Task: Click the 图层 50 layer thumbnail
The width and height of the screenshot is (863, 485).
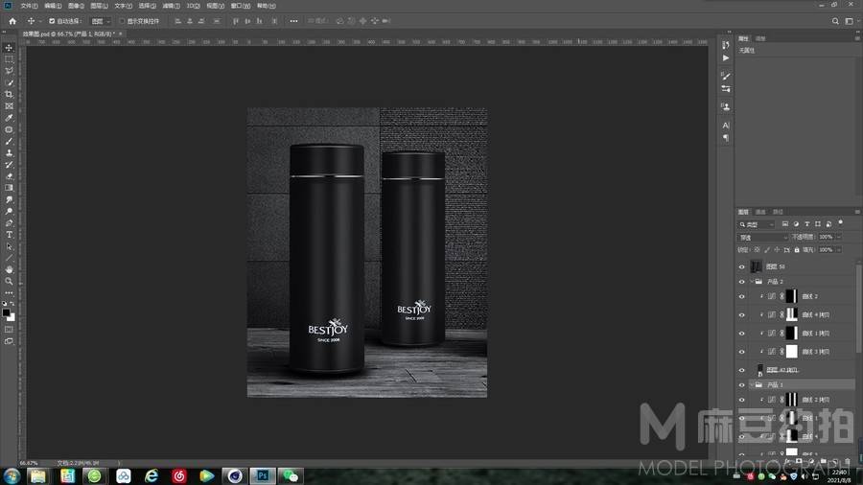Action: (x=757, y=266)
